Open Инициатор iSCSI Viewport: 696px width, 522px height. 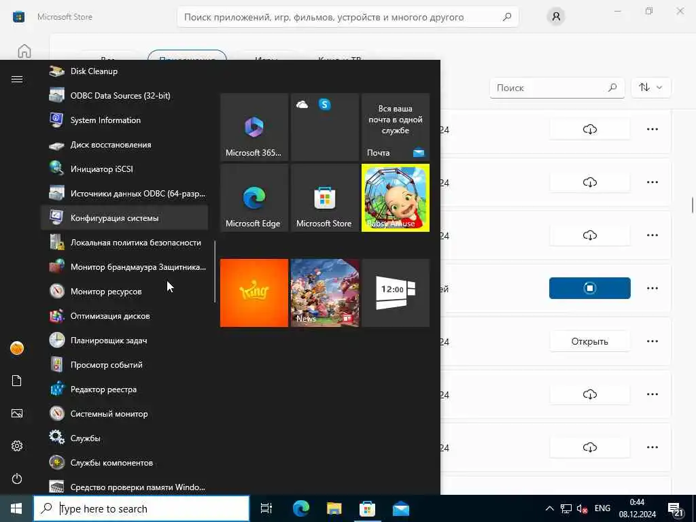coord(124,169)
